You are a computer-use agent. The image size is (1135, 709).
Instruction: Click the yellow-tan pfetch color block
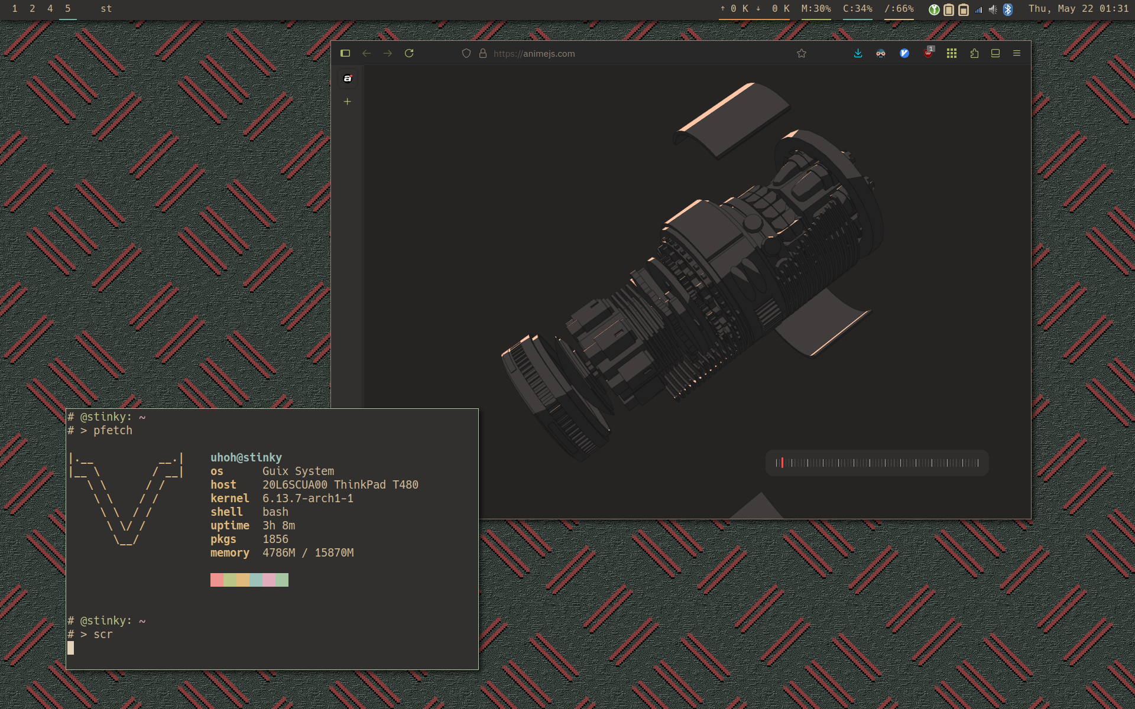(243, 580)
